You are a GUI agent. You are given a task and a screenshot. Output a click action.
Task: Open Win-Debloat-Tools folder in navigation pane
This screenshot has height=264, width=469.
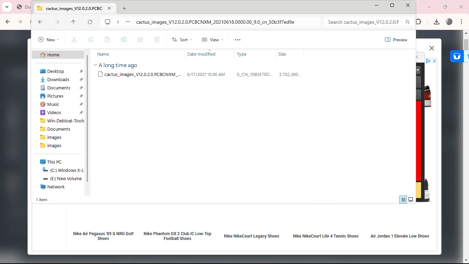[62, 121]
